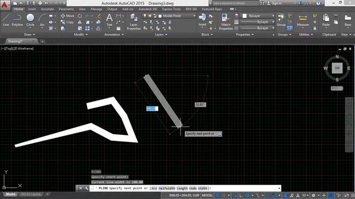Open the ByLayer linetype dropdown
The height and width of the screenshot is (199, 355).
click(x=257, y=28)
